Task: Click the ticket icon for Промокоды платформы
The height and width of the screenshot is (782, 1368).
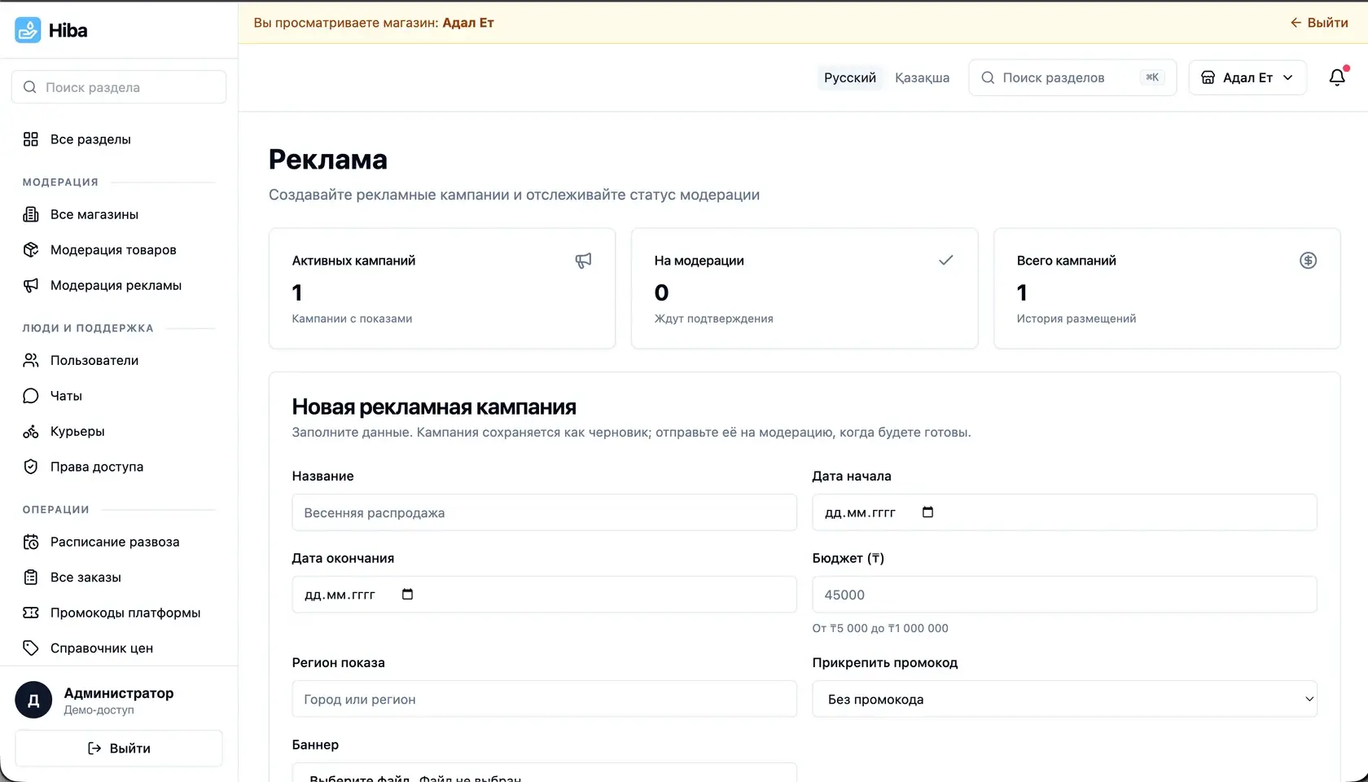Action: pos(31,613)
